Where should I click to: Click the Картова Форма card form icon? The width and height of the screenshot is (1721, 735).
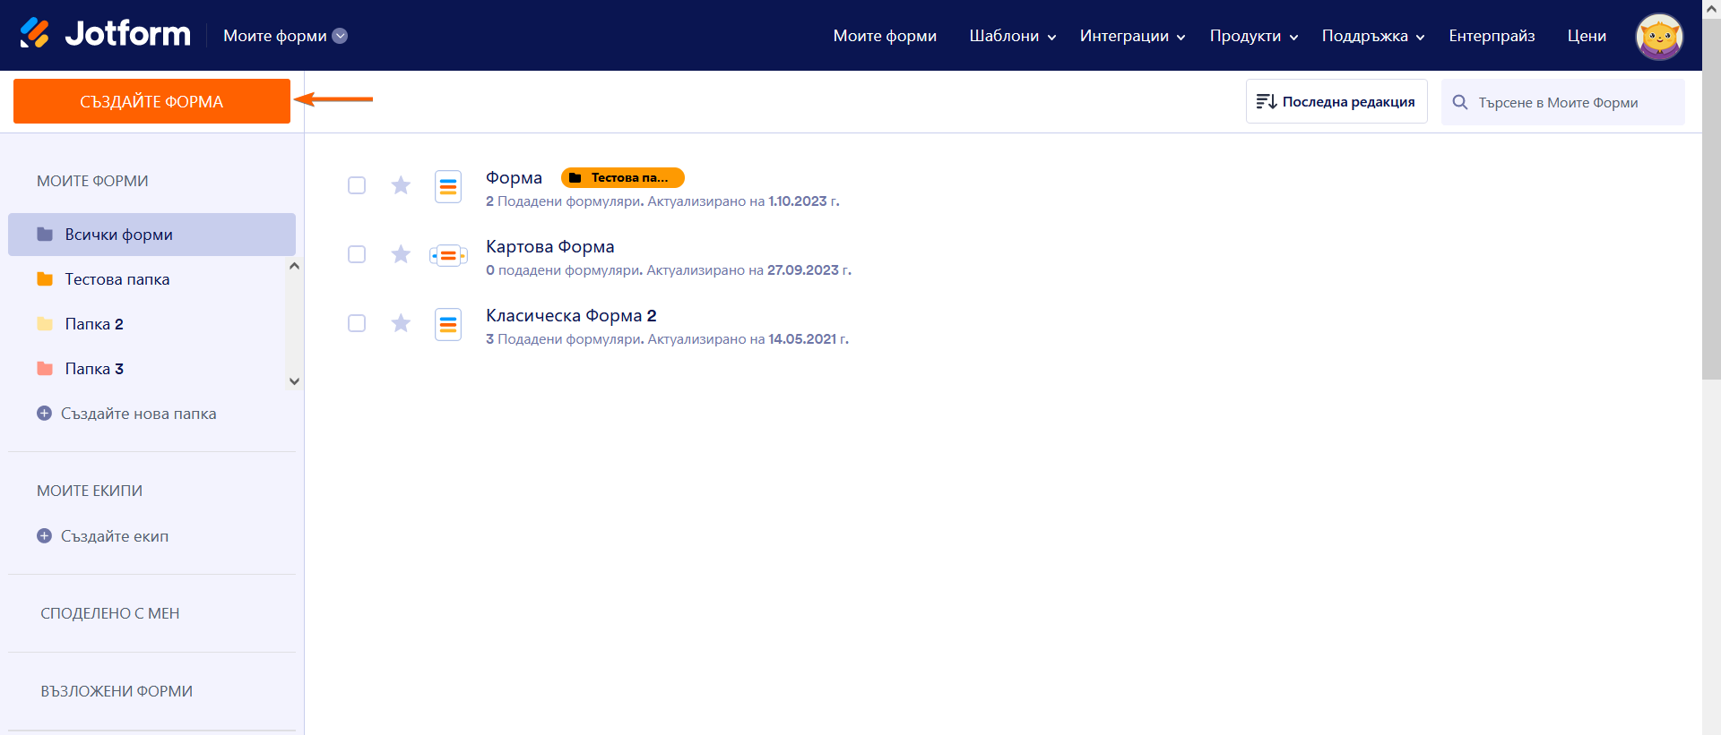pos(448,256)
